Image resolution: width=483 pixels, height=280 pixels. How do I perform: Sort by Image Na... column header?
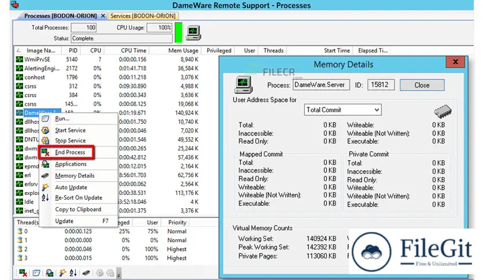[38, 50]
